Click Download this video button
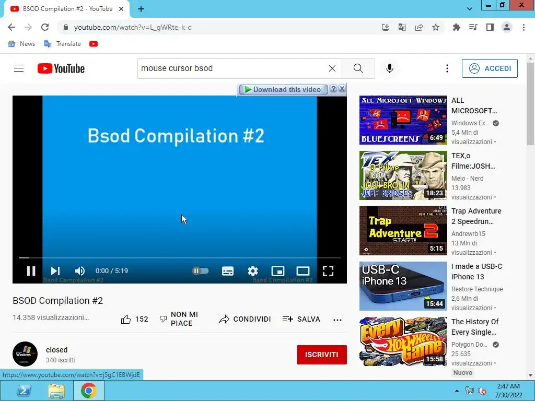The image size is (535, 401). (283, 89)
